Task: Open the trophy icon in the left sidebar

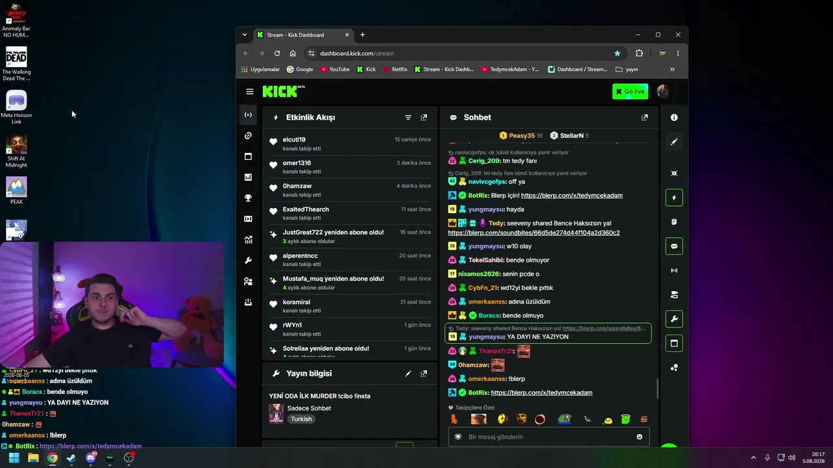Action: [248, 198]
